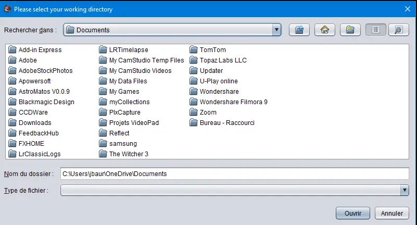Viewport: 417px width, 225px height.
Task: Select the AdobeStockPhotos folder
Action: point(41,70)
